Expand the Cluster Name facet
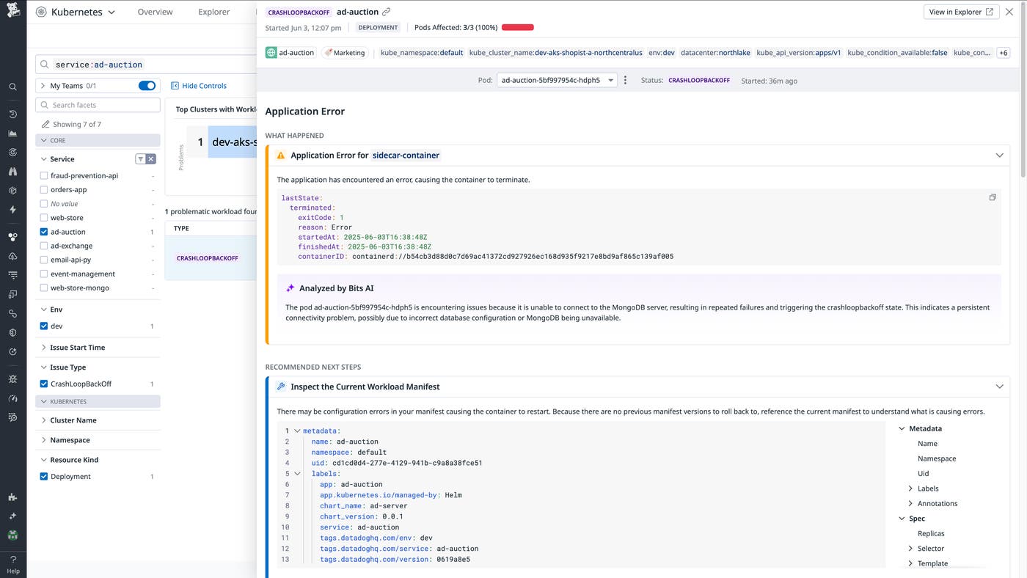1027x578 pixels. tap(66, 420)
